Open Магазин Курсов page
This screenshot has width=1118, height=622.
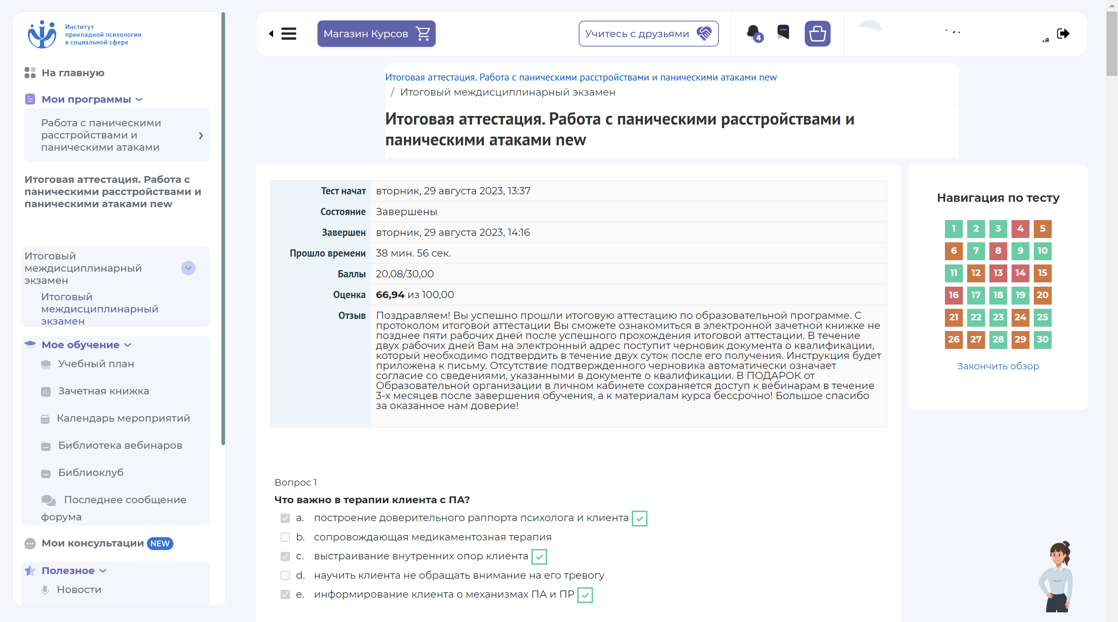pyautogui.click(x=376, y=34)
